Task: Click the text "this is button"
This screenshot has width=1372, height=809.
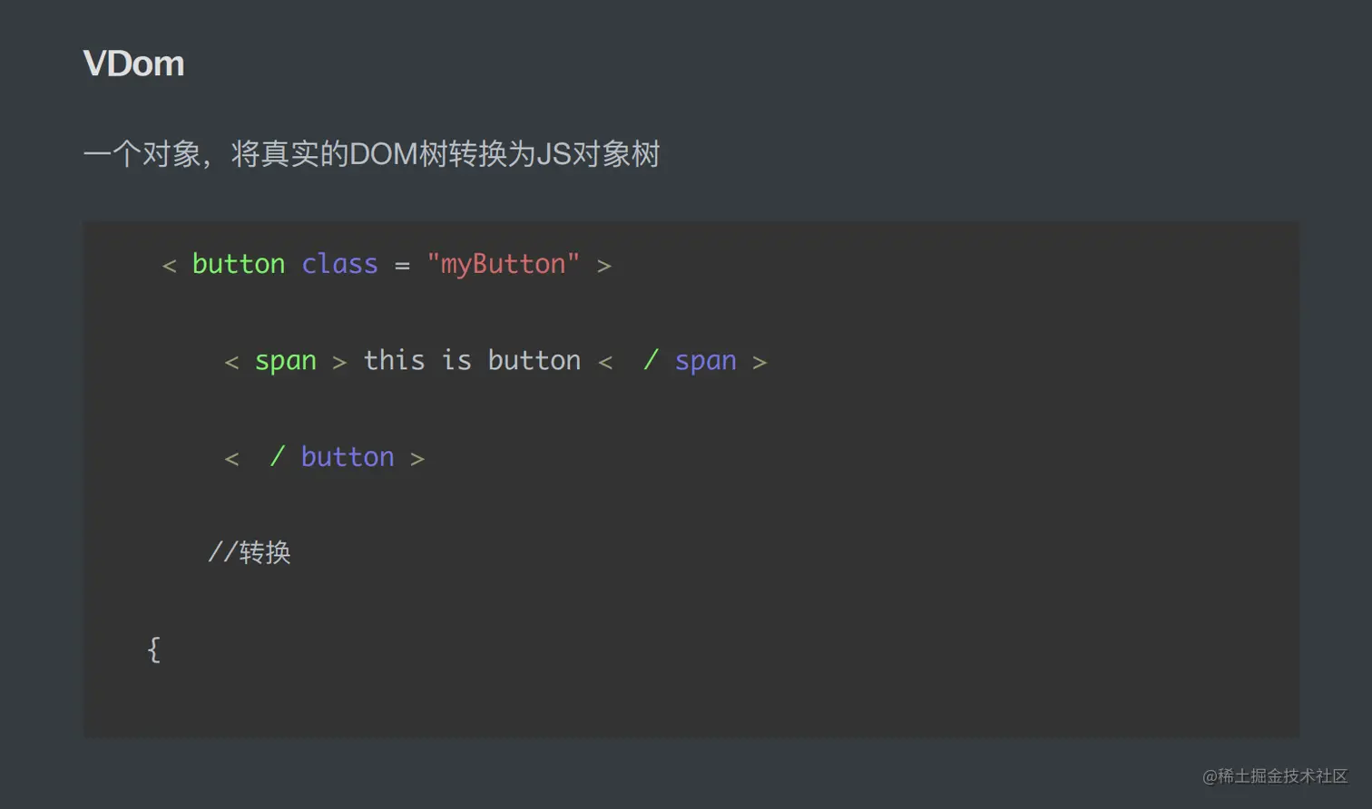Action: point(472,361)
